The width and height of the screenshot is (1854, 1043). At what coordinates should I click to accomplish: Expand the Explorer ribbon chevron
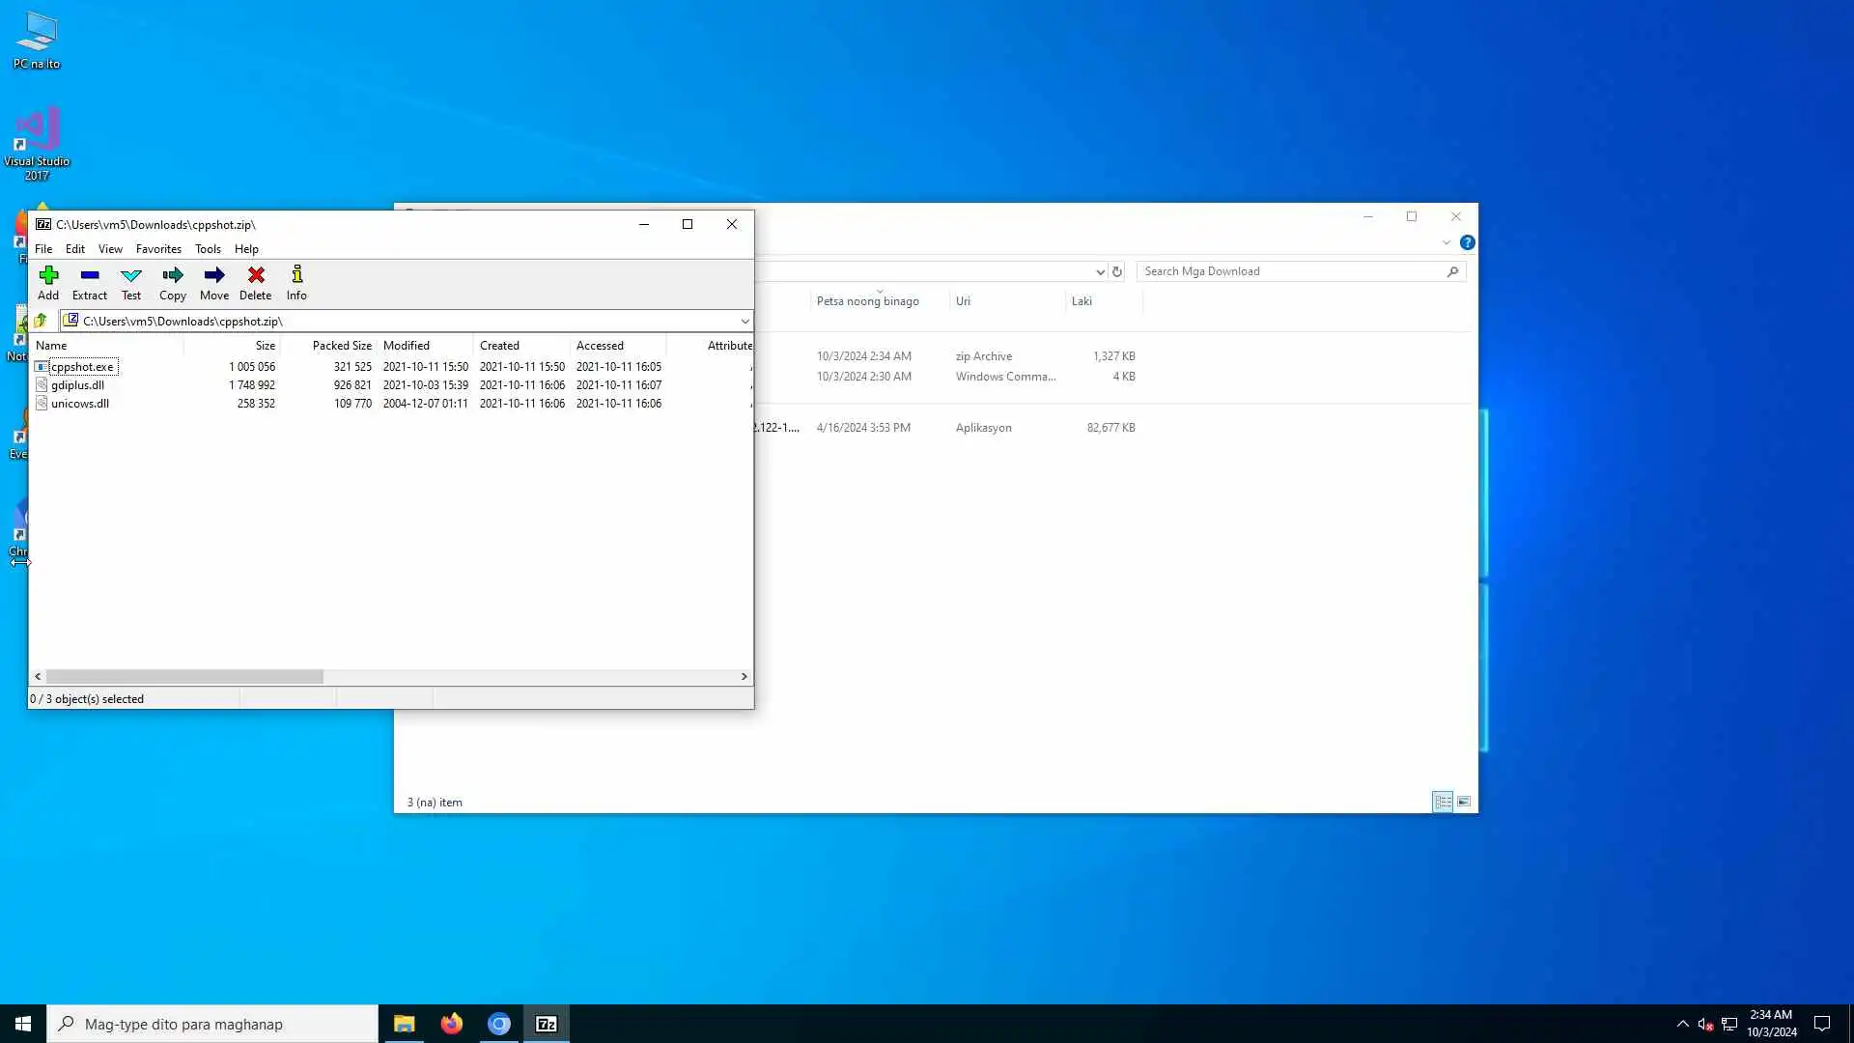click(1446, 242)
